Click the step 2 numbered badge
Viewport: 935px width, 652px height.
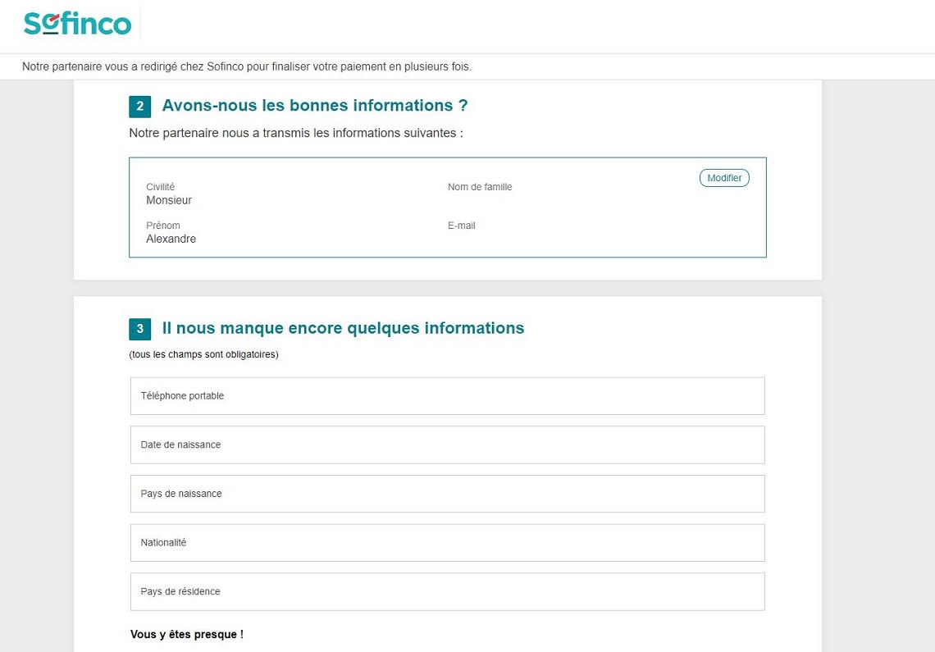[139, 106]
